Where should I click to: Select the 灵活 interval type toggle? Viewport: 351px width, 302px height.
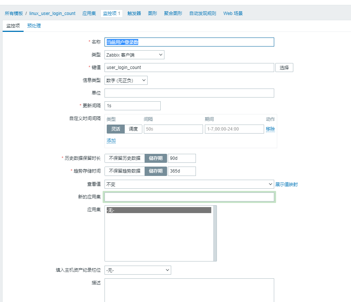[x=115, y=129]
